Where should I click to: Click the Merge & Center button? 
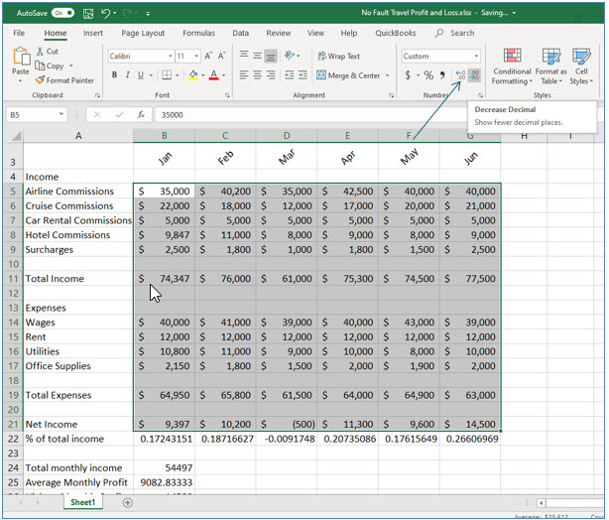[348, 75]
